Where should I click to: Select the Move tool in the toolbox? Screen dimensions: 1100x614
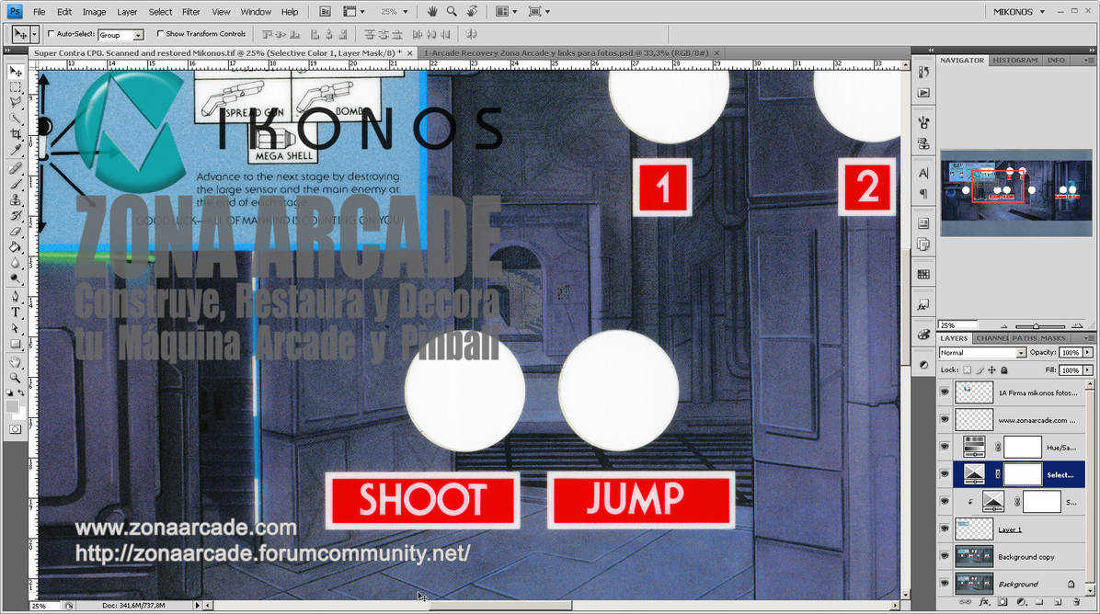point(15,72)
